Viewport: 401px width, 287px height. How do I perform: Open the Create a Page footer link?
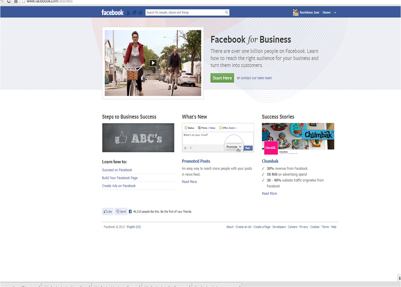(x=262, y=227)
